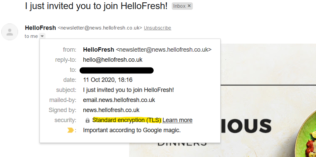Click the sender's profile avatar icon
This screenshot has width=316, height=157.
(x=10, y=32)
